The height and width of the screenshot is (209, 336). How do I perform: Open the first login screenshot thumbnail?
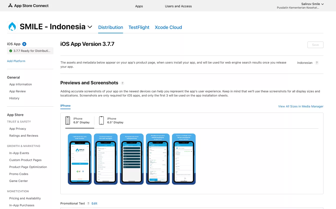pyautogui.click(x=80, y=159)
